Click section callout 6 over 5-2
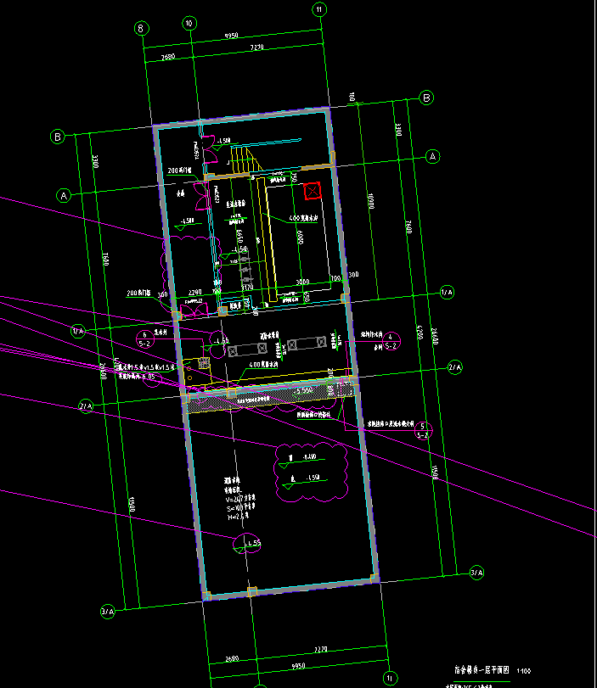 point(144,339)
